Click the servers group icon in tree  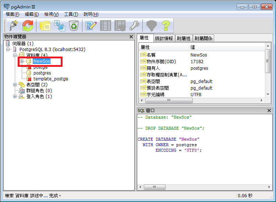[8, 43]
